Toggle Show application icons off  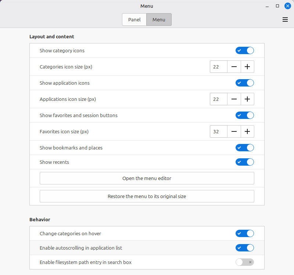(x=245, y=83)
